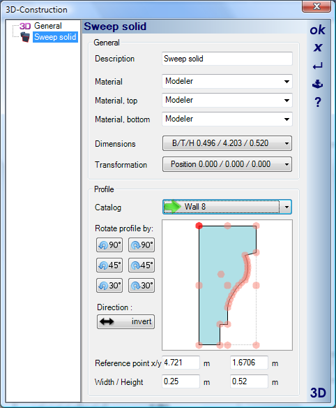Open the Transformation Position dropdown

pyautogui.click(x=227, y=164)
